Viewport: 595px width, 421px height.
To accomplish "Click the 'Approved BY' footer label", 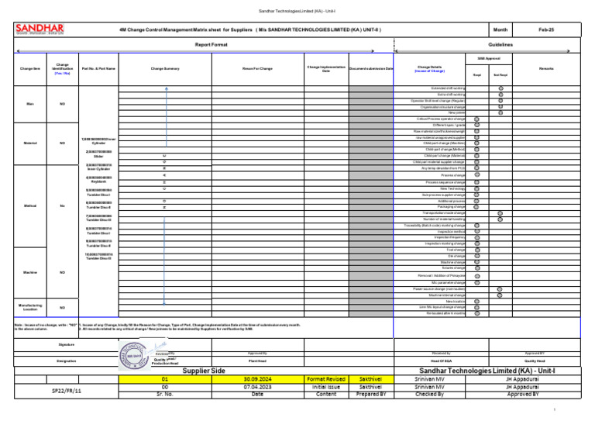I will coord(523,395).
